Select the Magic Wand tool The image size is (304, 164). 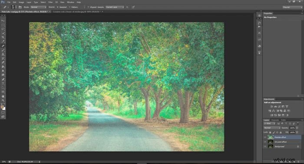[x=3, y=33]
